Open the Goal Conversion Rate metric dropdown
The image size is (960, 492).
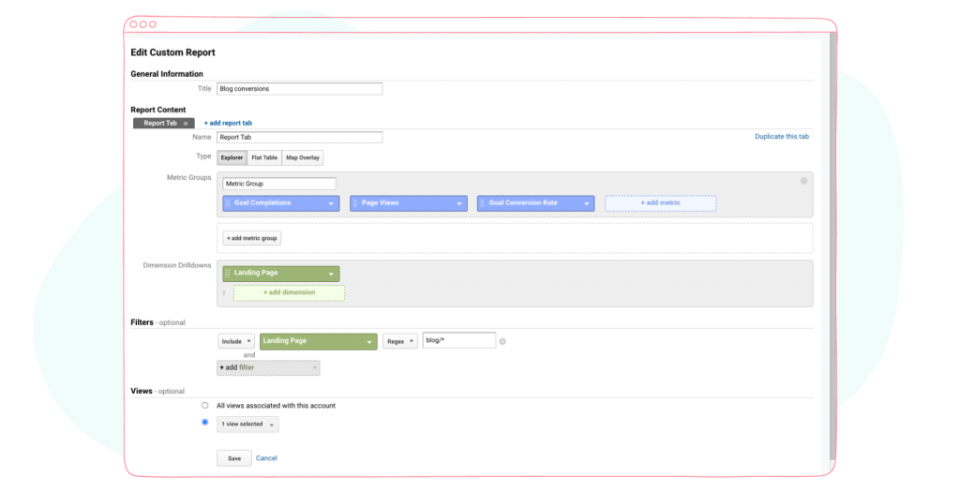click(587, 203)
